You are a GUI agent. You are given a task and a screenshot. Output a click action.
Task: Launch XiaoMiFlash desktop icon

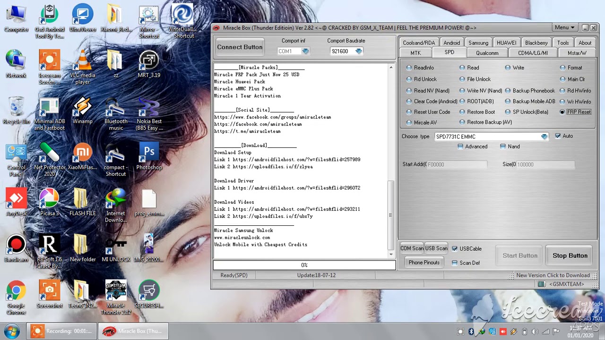point(82,156)
